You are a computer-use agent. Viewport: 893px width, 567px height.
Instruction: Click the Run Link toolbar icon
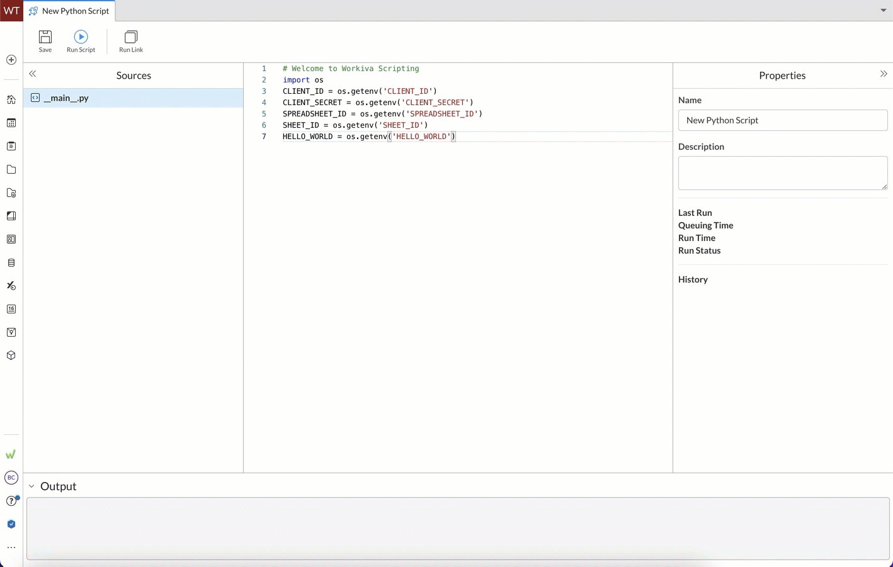coord(131,42)
